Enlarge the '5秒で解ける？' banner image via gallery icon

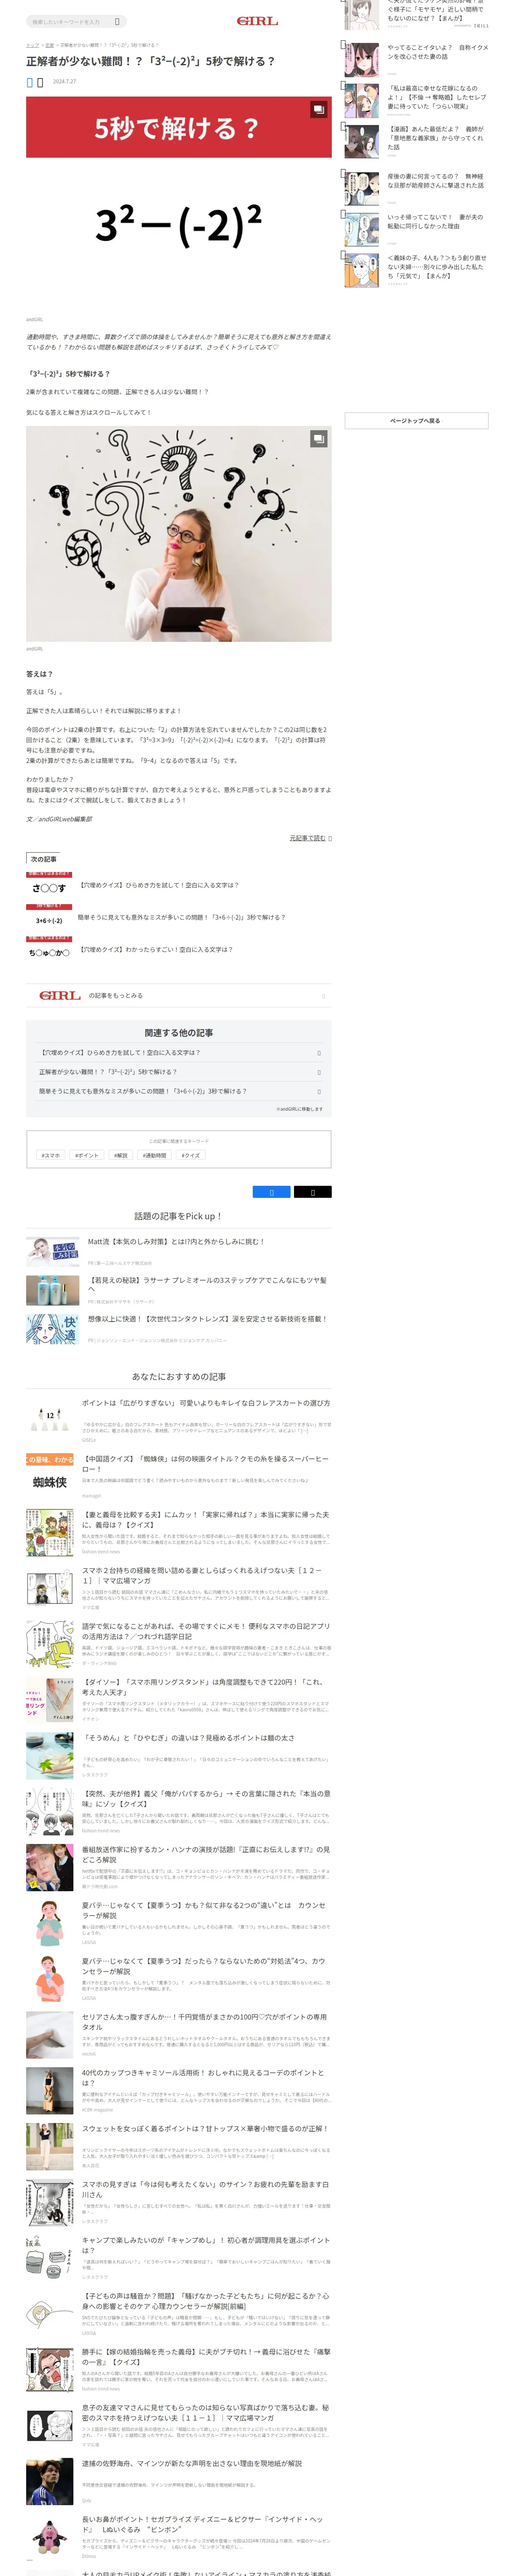click(318, 109)
